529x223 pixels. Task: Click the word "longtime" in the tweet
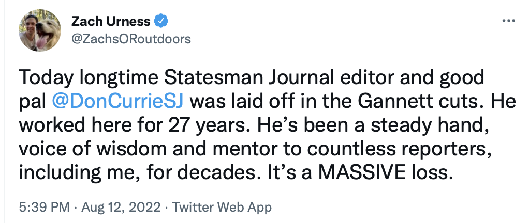click(x=107, y=77)
